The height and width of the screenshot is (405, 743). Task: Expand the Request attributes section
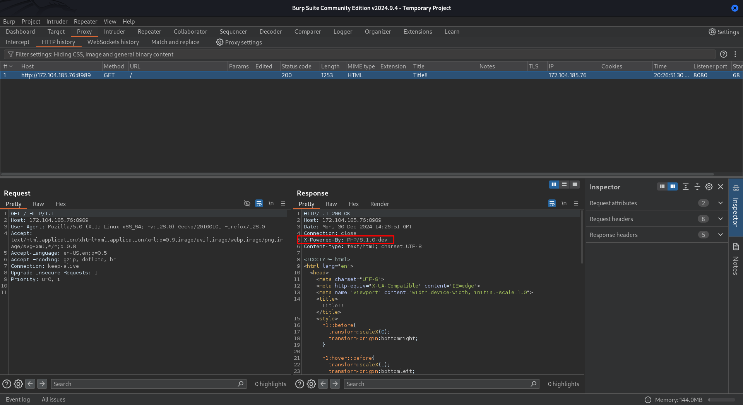point(720,203)
